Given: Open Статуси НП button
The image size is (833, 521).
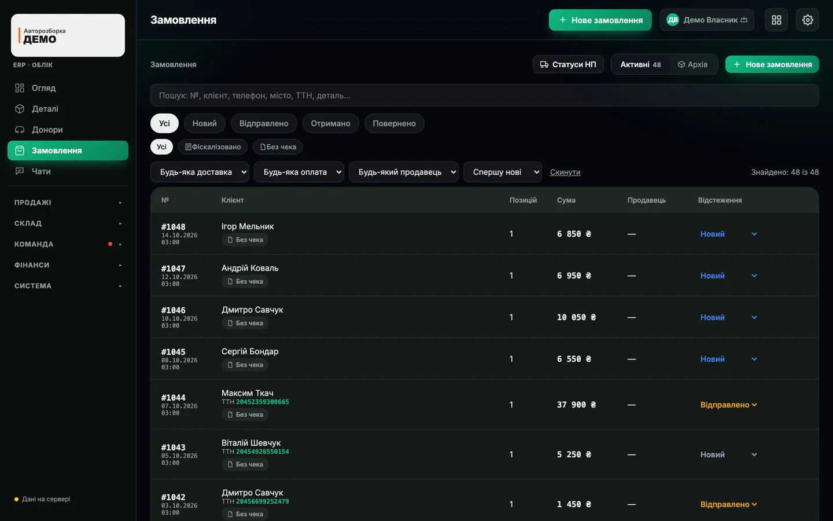Looking at the screenshot, I should [568, 64].
